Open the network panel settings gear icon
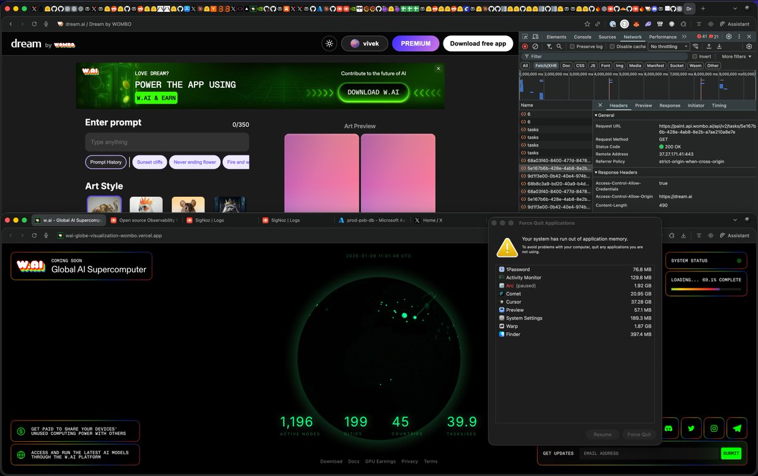The image size is (758, 476). tap(749, 47)
